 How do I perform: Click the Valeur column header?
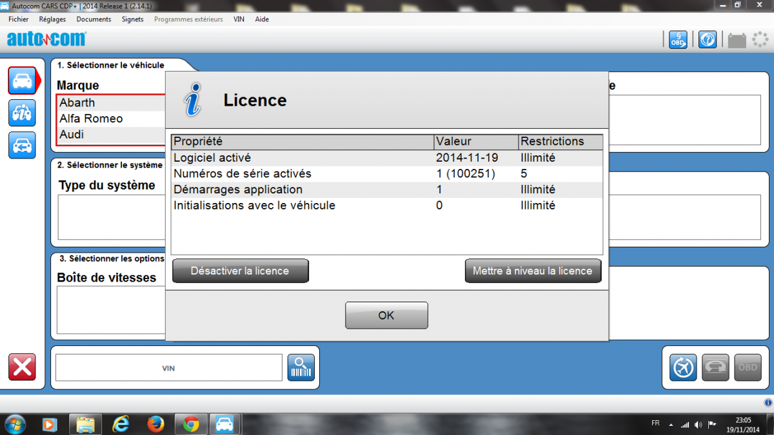coord(476,142)
